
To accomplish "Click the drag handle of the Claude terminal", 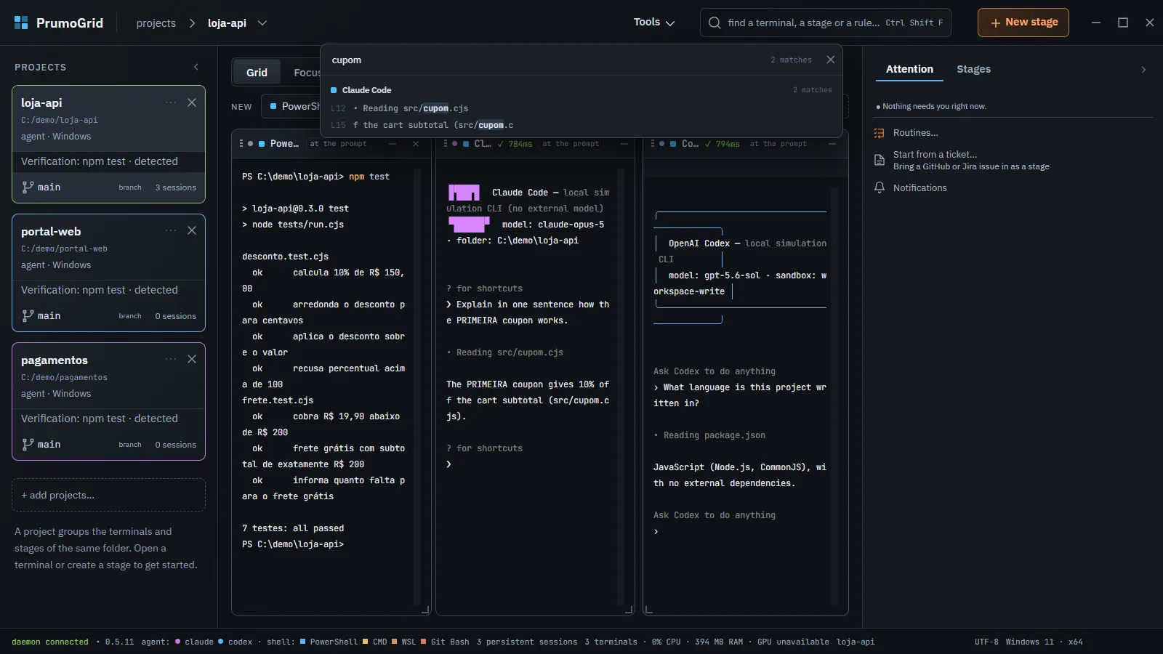I will click(445, 144).
